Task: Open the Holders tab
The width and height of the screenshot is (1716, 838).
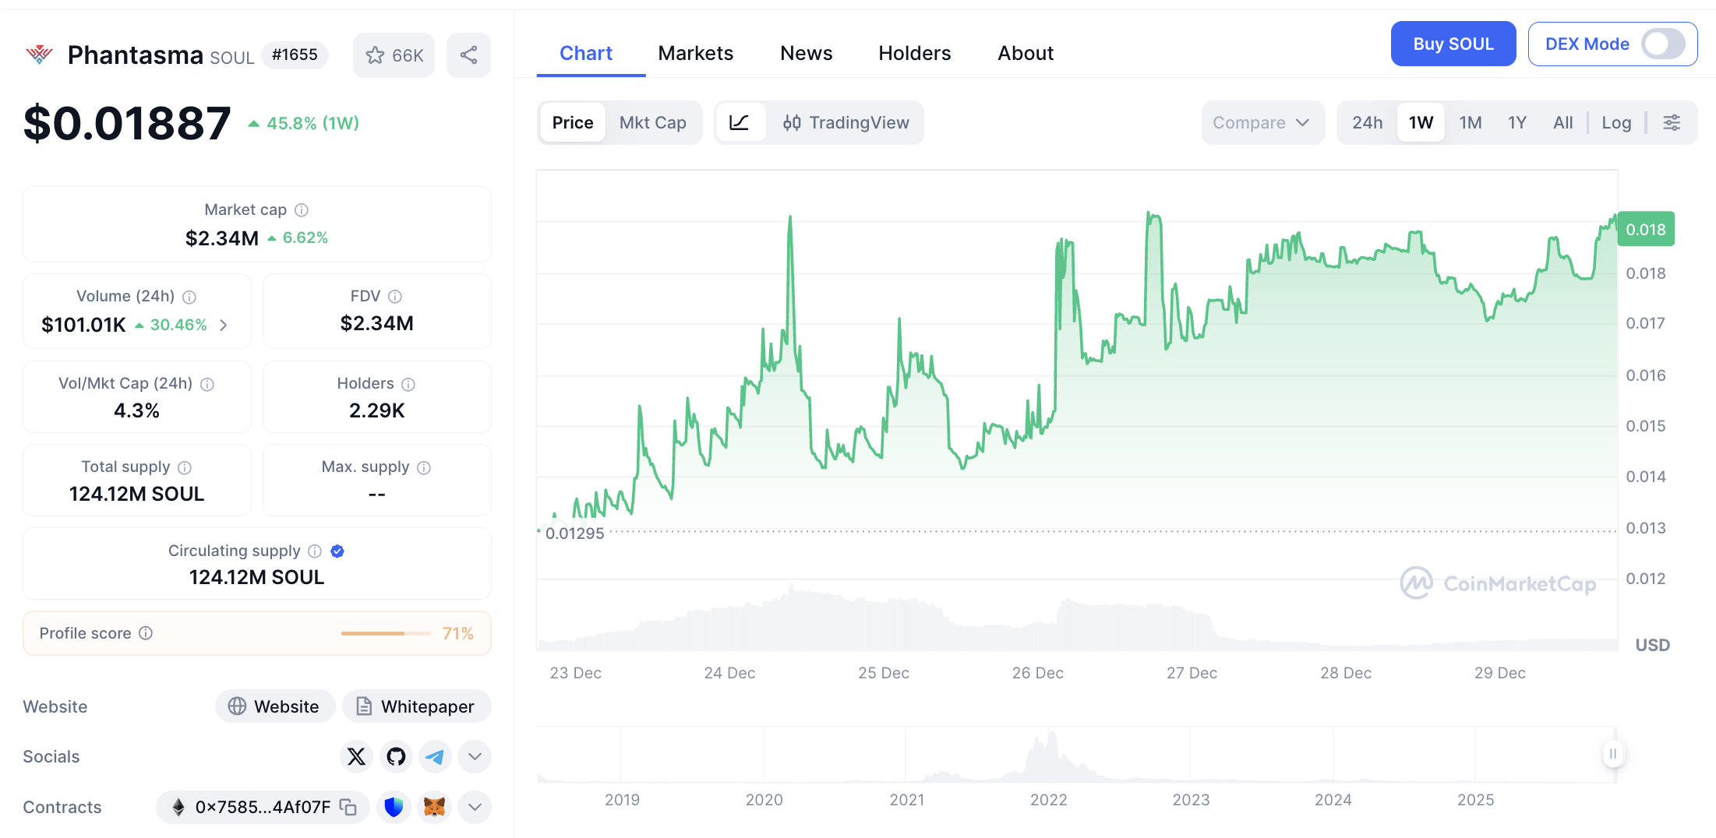Action: click(x=914, y=53)
